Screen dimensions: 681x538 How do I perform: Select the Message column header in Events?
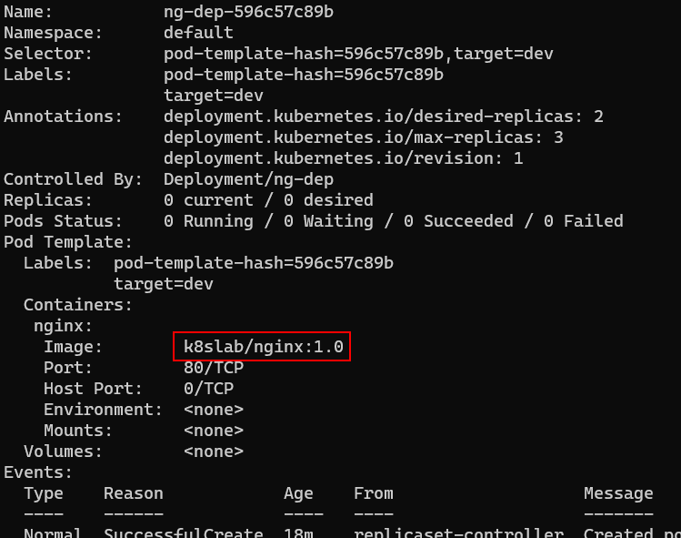tap(618, 493)
